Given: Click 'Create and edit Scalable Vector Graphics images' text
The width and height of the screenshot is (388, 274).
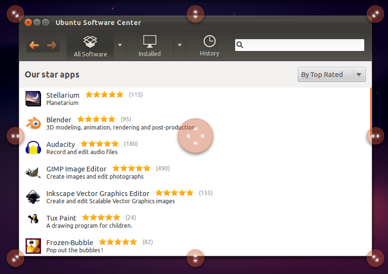Looking at the screenshot, I should (x=111, y=201).
